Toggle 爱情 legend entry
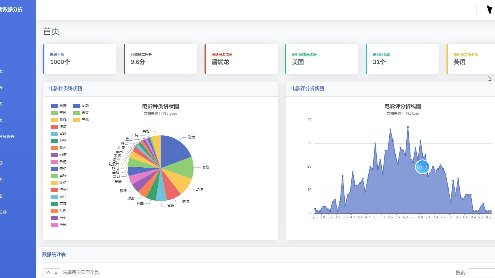 pyautogui.click(x=59, y=162)
